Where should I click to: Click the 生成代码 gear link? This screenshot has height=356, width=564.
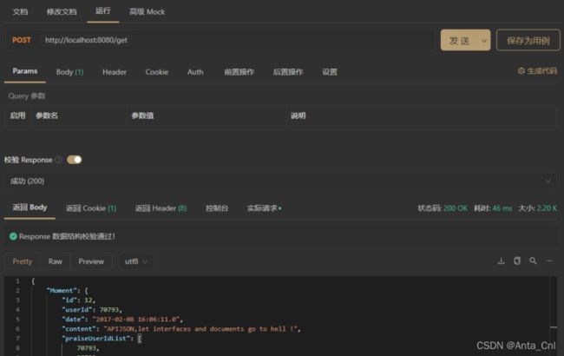click(537, 71)
